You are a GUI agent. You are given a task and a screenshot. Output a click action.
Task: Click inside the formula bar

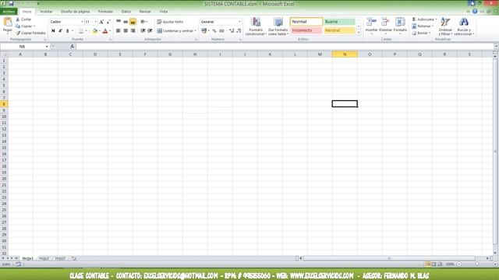click(285, 47)
